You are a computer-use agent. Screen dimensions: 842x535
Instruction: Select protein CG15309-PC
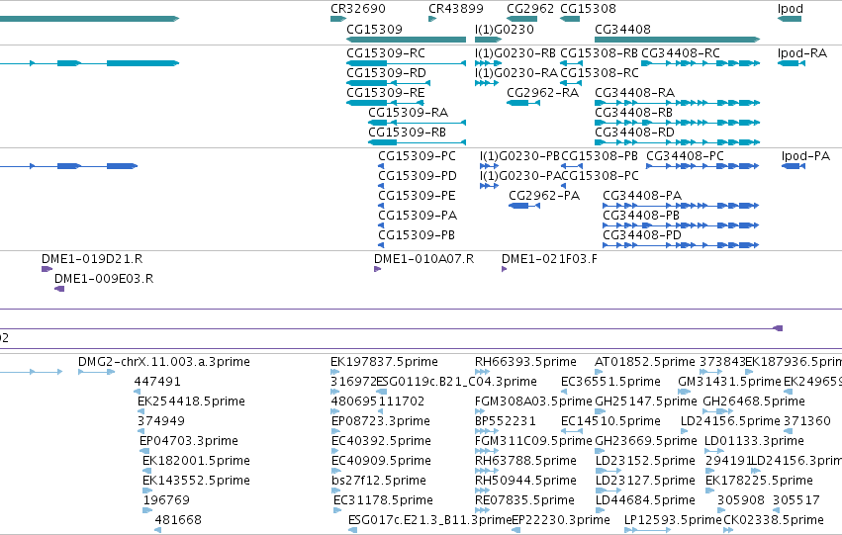pos(381,166)
